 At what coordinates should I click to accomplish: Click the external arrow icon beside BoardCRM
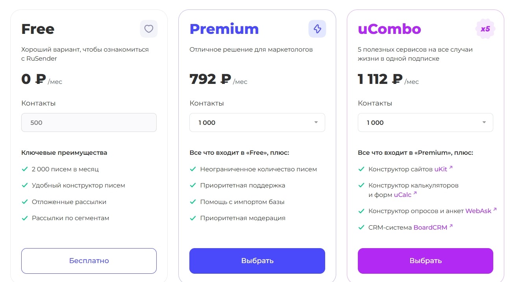451,226
